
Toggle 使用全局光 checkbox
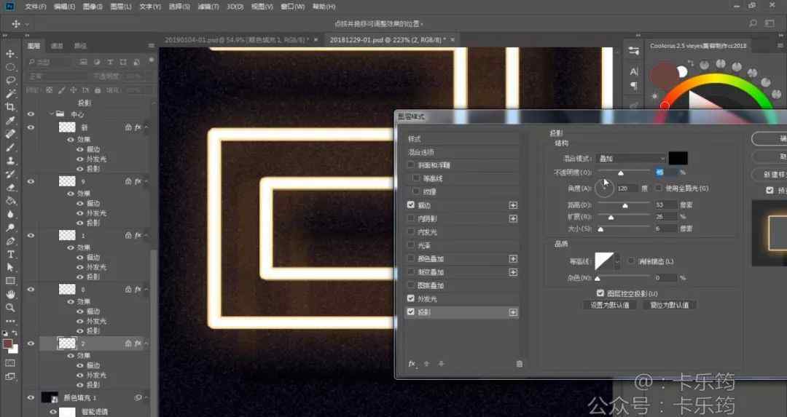pyautogui.click(x=659, y=188)
